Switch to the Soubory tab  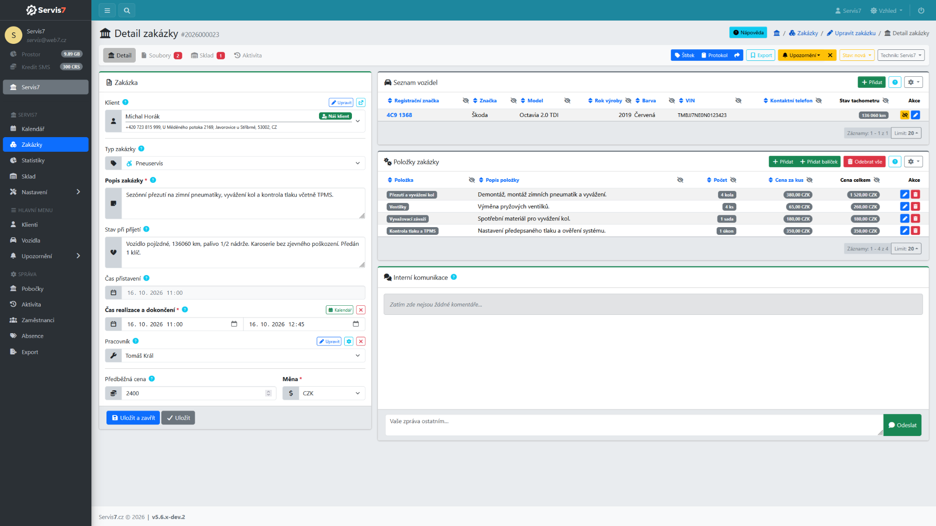pos(161,55)
